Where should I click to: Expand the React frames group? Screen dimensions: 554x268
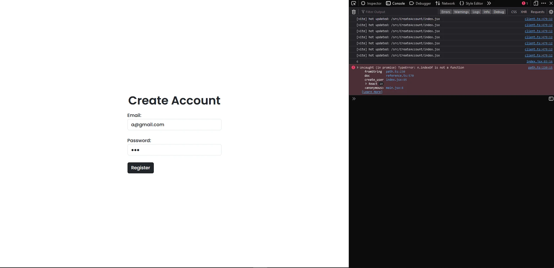pyautogui.click(x=366, y=84)
